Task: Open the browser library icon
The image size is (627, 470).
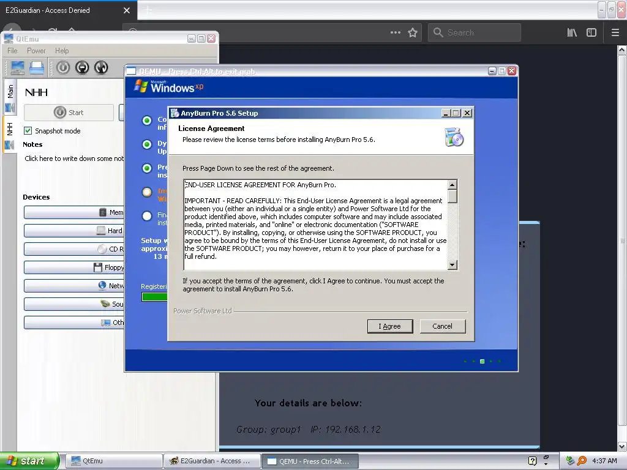Action: coord(572,32)
